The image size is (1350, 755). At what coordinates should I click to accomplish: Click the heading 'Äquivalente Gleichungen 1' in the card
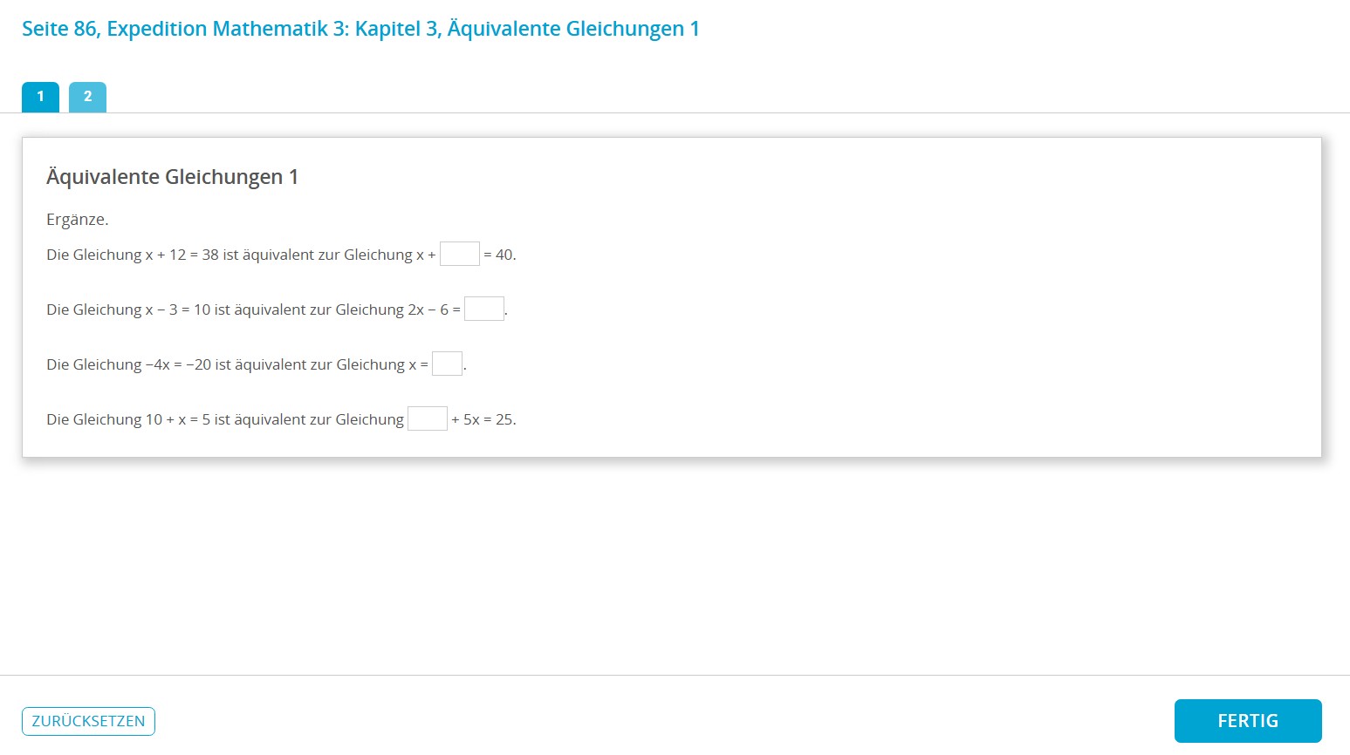click(172, 177)
